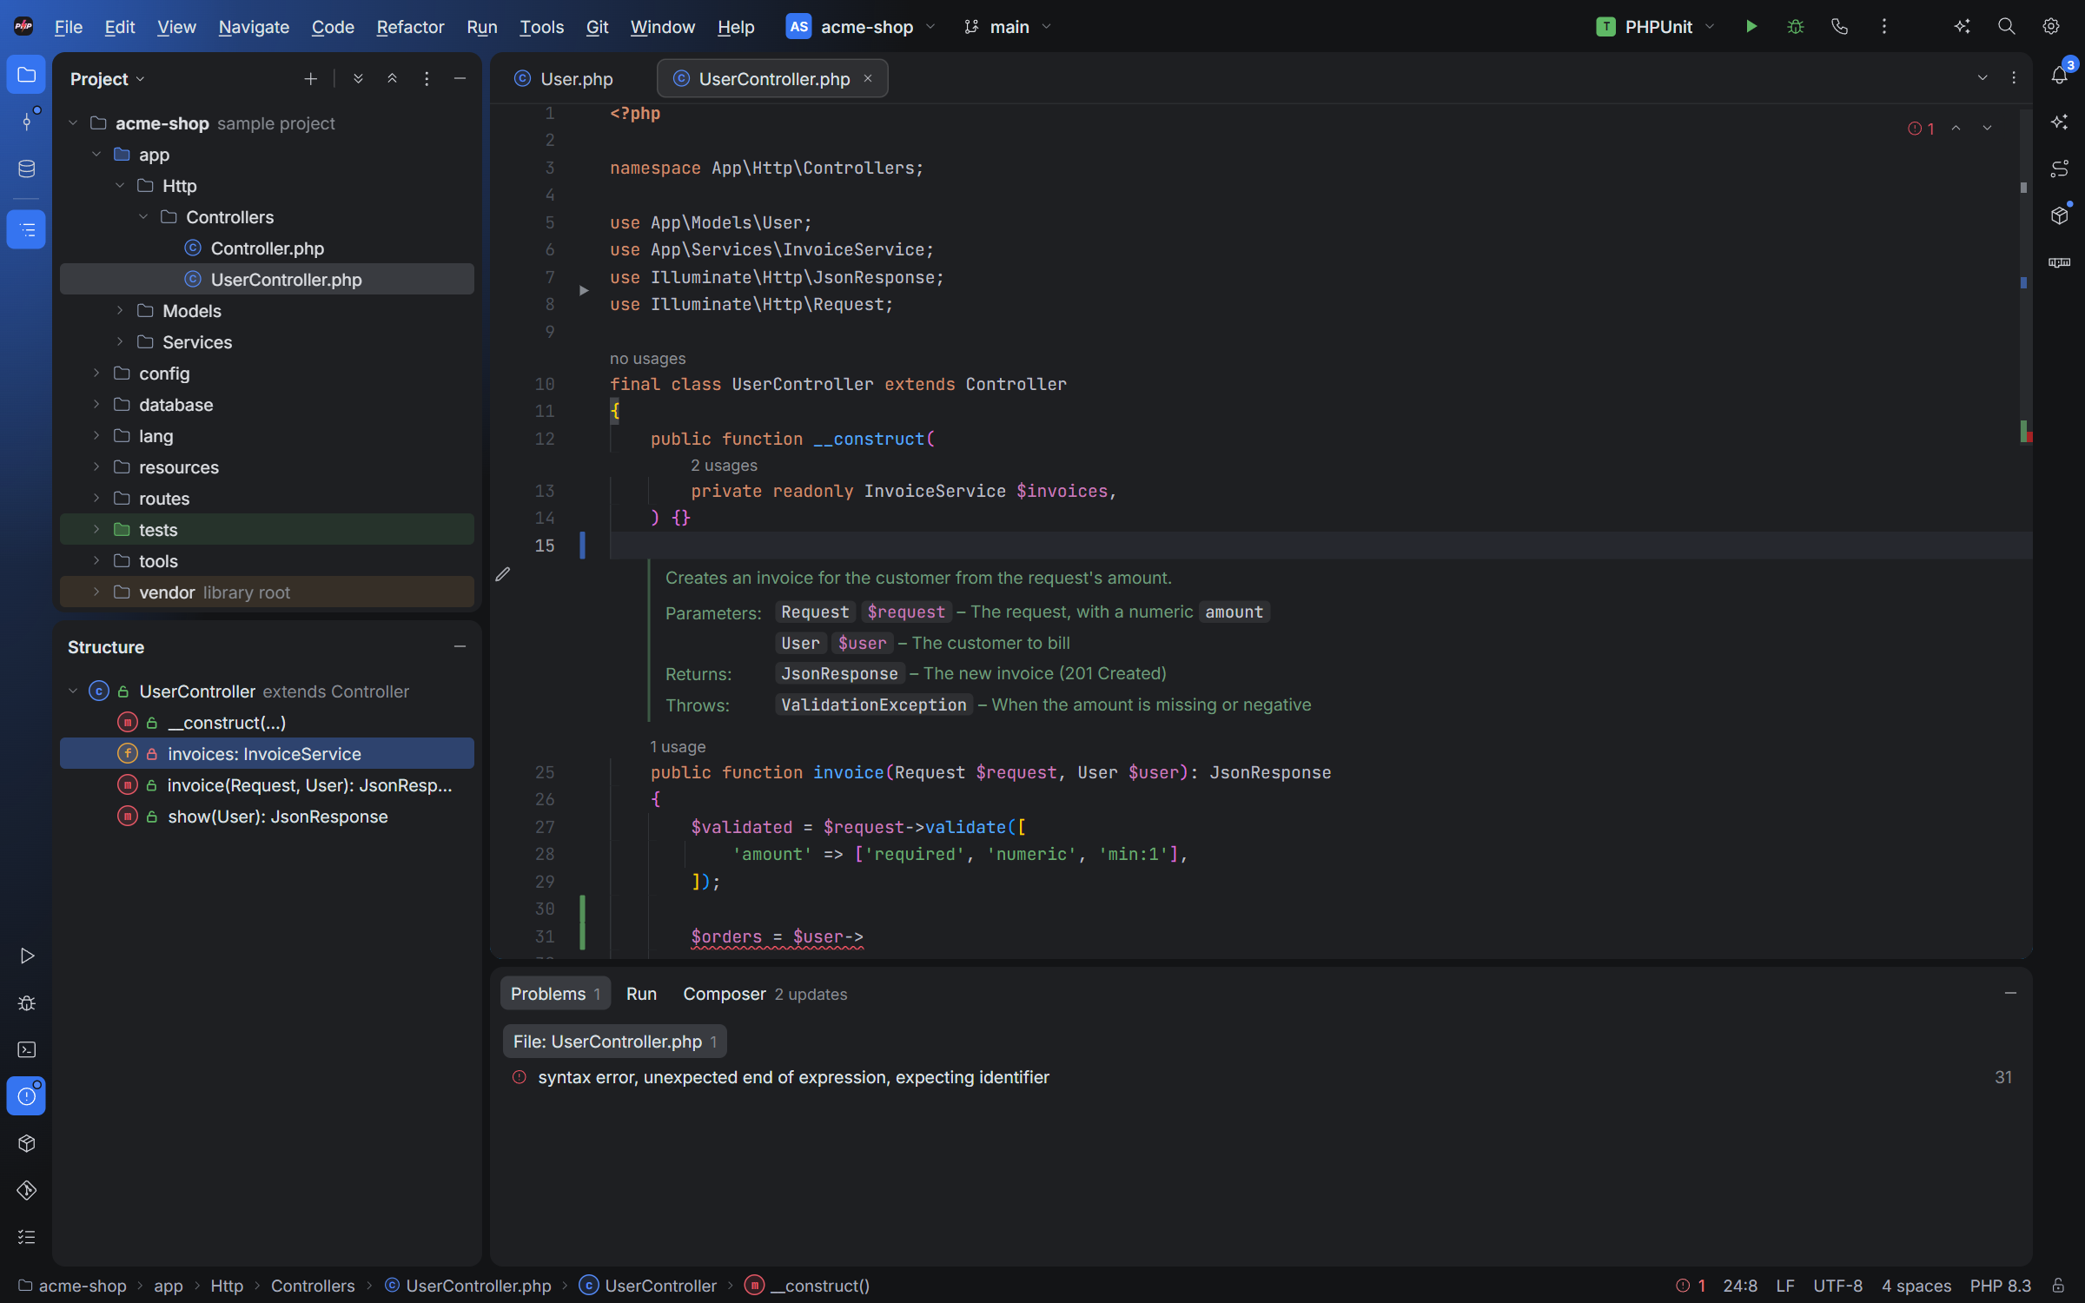
Task: Open the Navigate menu
Action: click(x=254, y=27)
